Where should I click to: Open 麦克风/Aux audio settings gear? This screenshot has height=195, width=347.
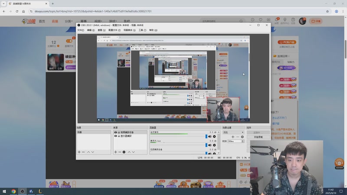(x=214, y=145)
